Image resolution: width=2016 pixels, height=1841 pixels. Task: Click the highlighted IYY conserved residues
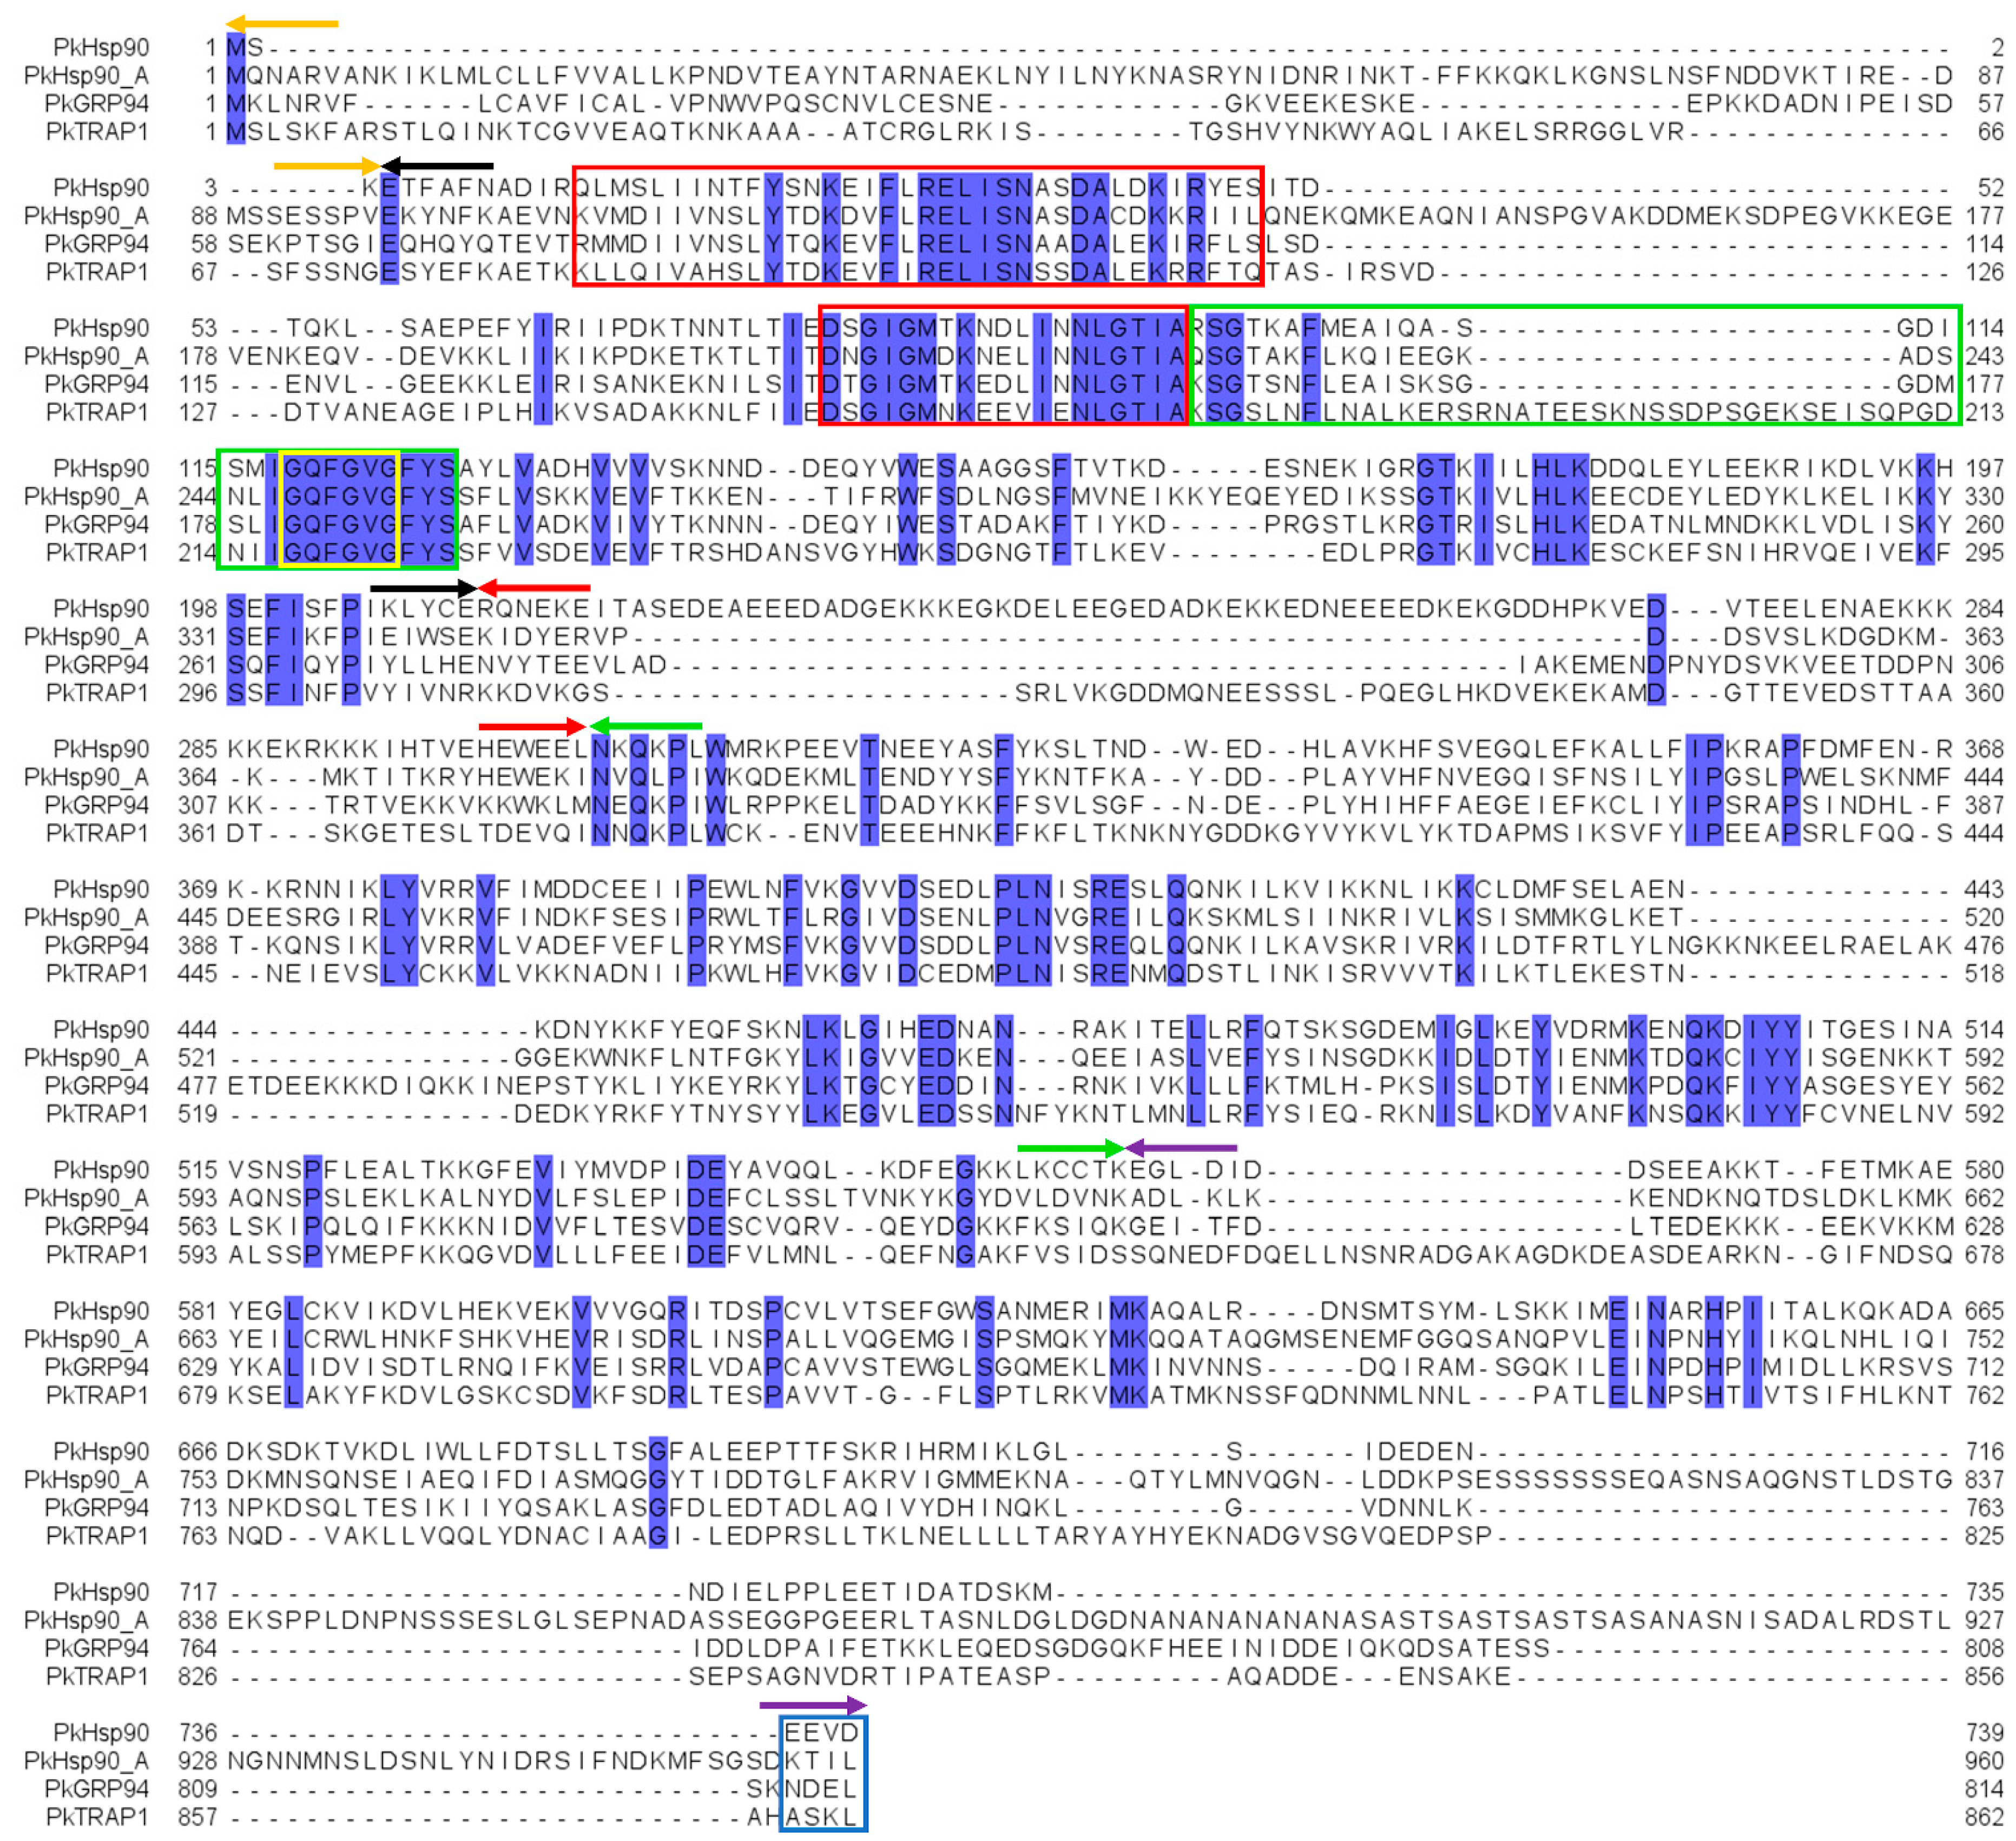(1772, 1072)
